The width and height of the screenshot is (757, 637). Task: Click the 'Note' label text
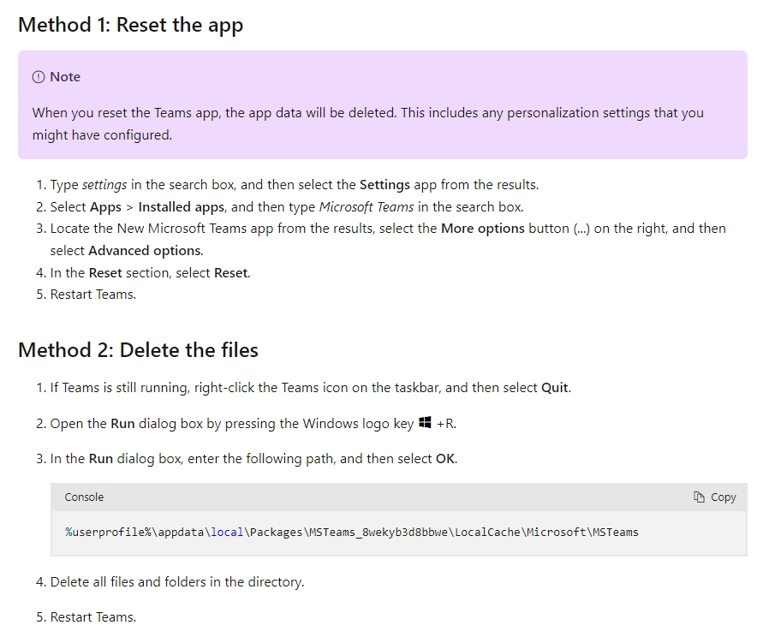65,77
